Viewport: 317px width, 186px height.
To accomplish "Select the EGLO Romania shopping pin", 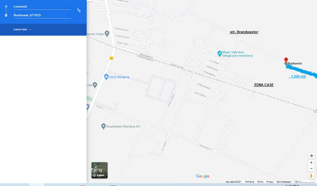I will pyautogui.click(x=106, y=77).
